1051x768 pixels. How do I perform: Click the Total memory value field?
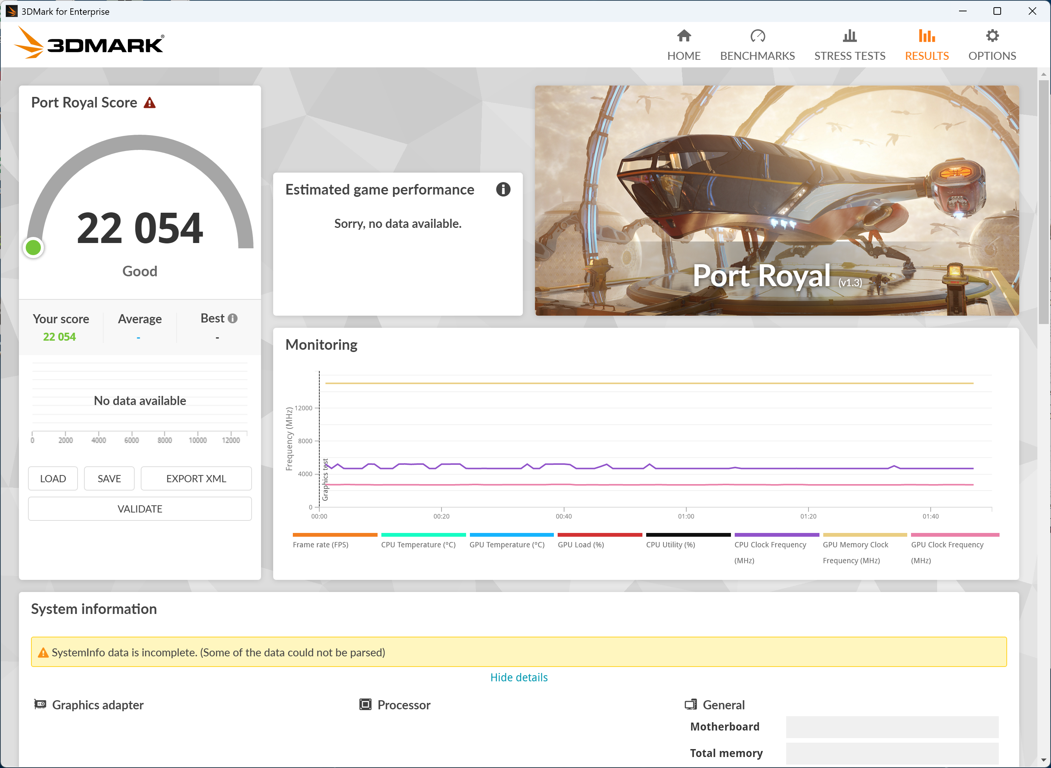click(892, 753)
